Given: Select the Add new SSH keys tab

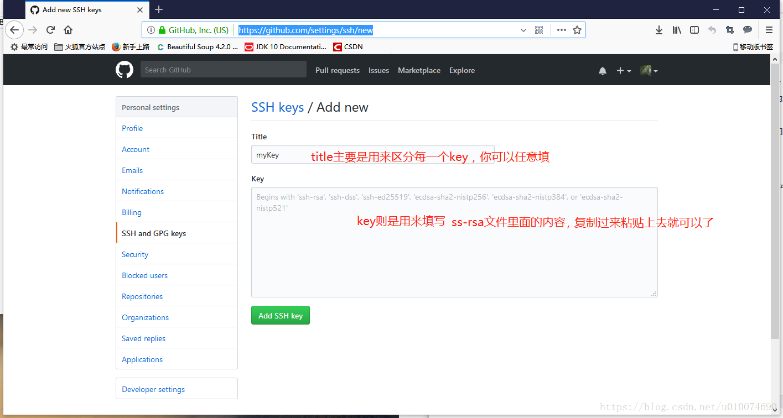Looking at the screenshot, I should pyautogui.click(x=87, y=9).
